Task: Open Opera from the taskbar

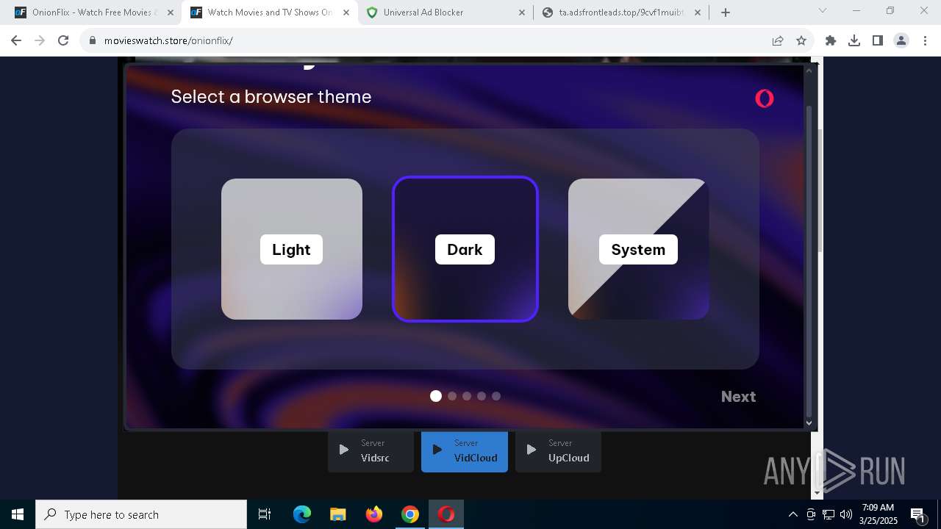Action: point(446,514)
